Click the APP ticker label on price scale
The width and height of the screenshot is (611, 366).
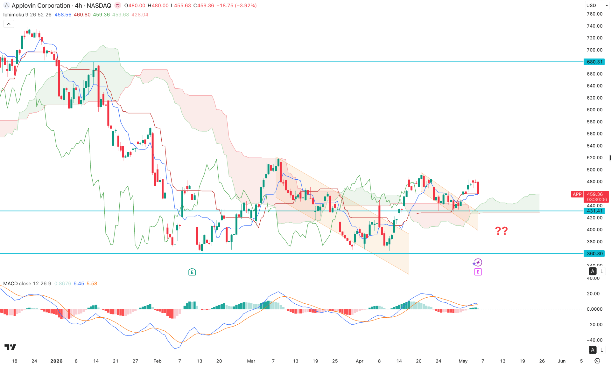pyautogui.click(x=577, y=194)
